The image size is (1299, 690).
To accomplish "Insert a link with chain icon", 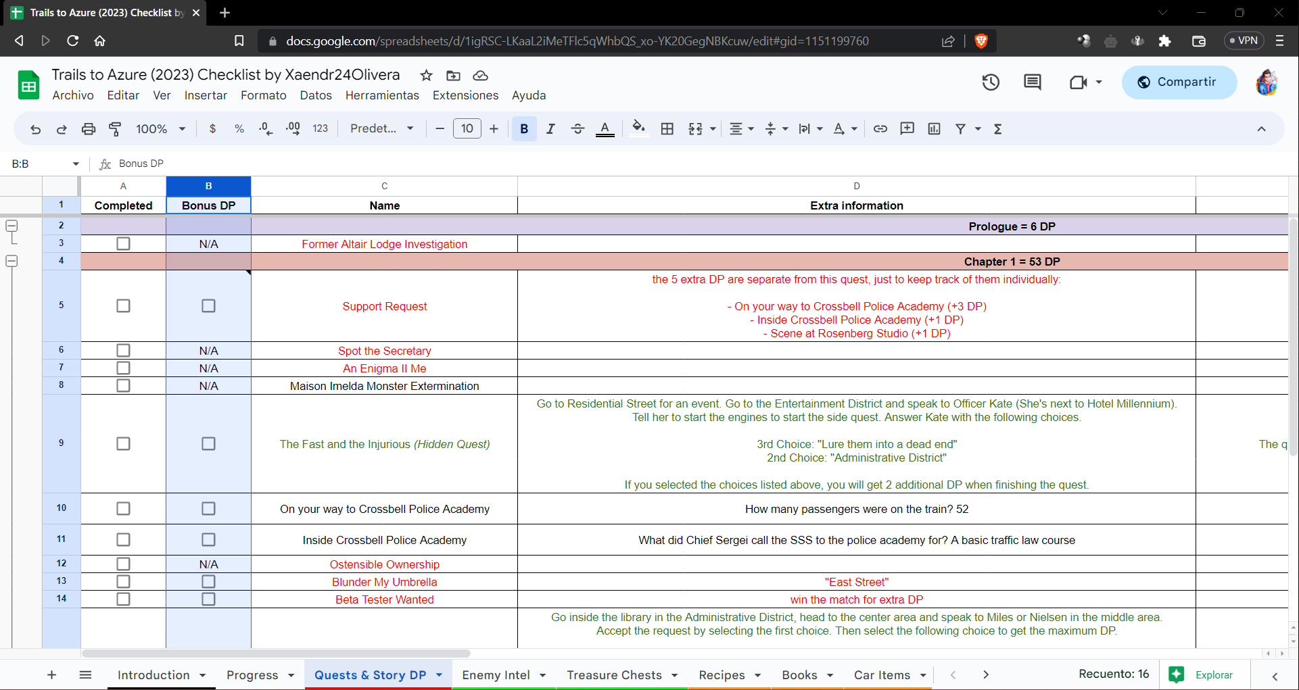I will tap(880, 129).
